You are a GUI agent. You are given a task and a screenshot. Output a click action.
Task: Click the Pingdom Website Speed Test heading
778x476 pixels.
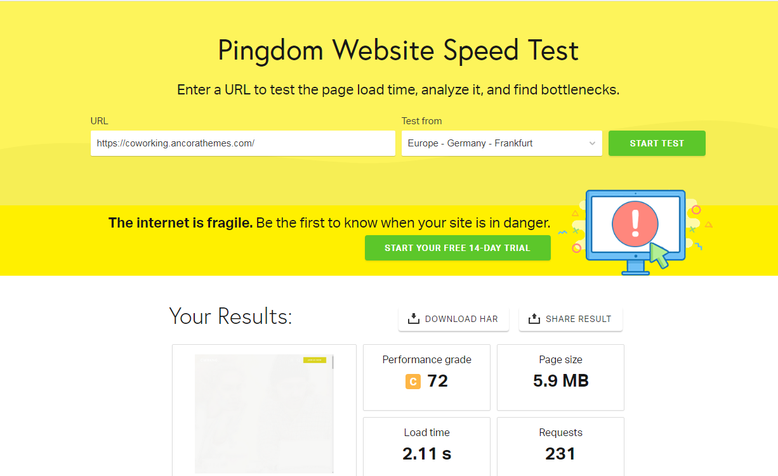(x=398, y=50)
